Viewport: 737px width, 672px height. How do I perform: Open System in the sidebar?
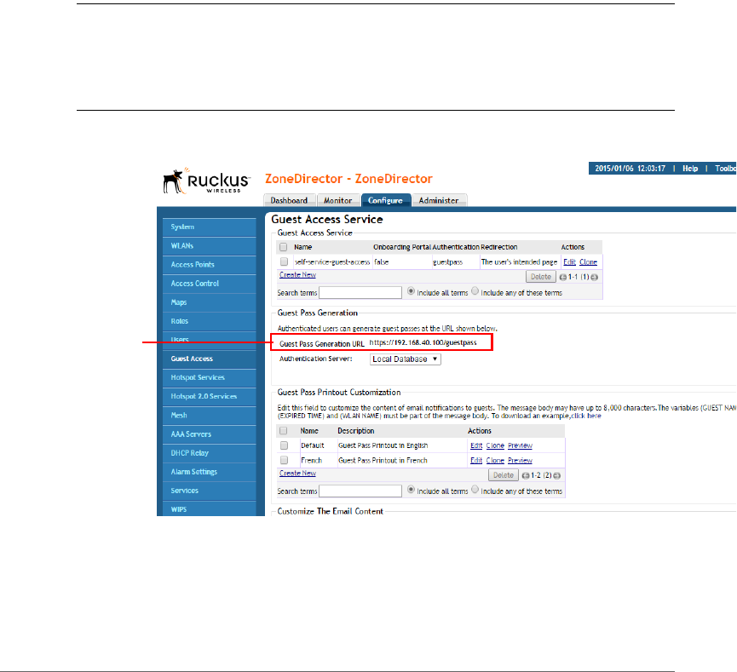209,227
